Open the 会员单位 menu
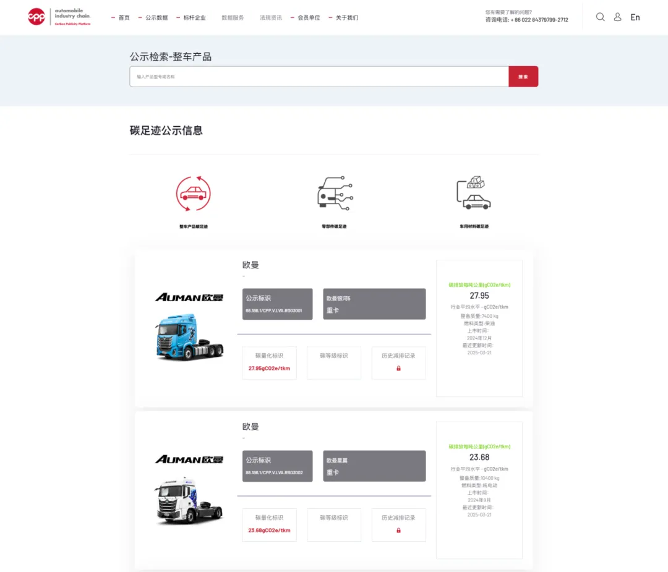This screenshot has height=572, width=668. [x=309, y=17]
